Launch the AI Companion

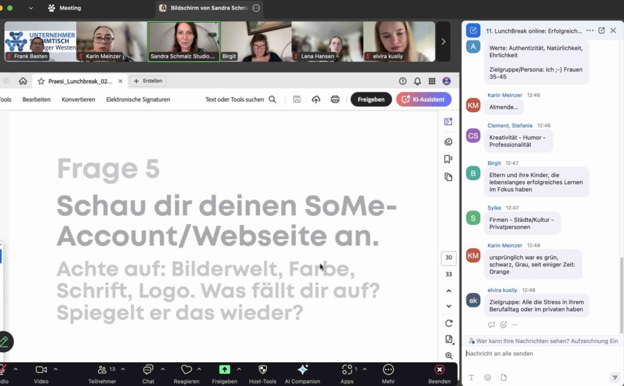(x=302, y=374)
